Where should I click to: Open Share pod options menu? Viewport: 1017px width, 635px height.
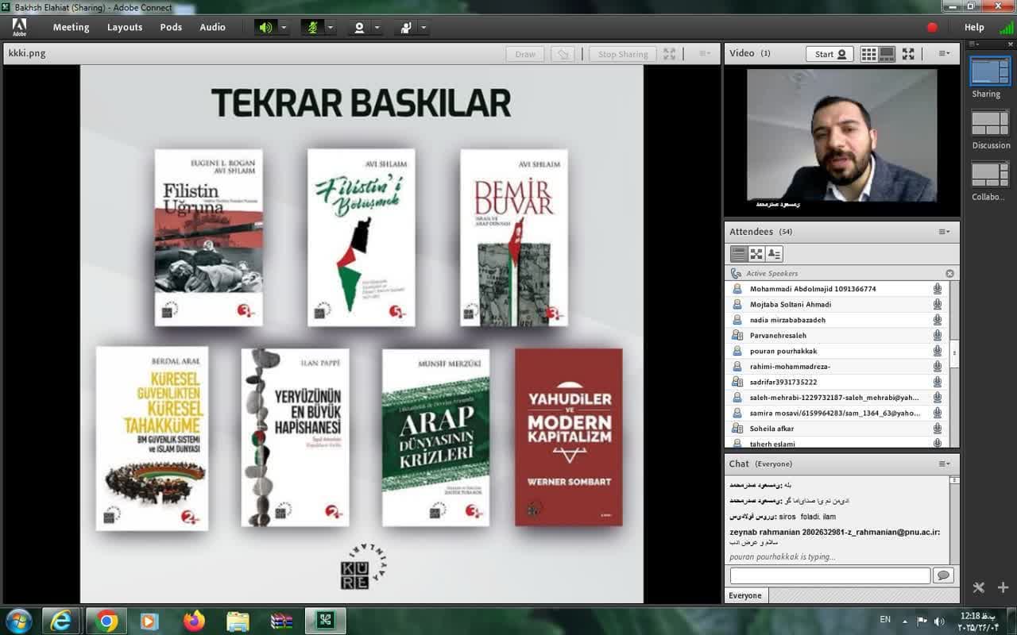click(x=705, y=54)
